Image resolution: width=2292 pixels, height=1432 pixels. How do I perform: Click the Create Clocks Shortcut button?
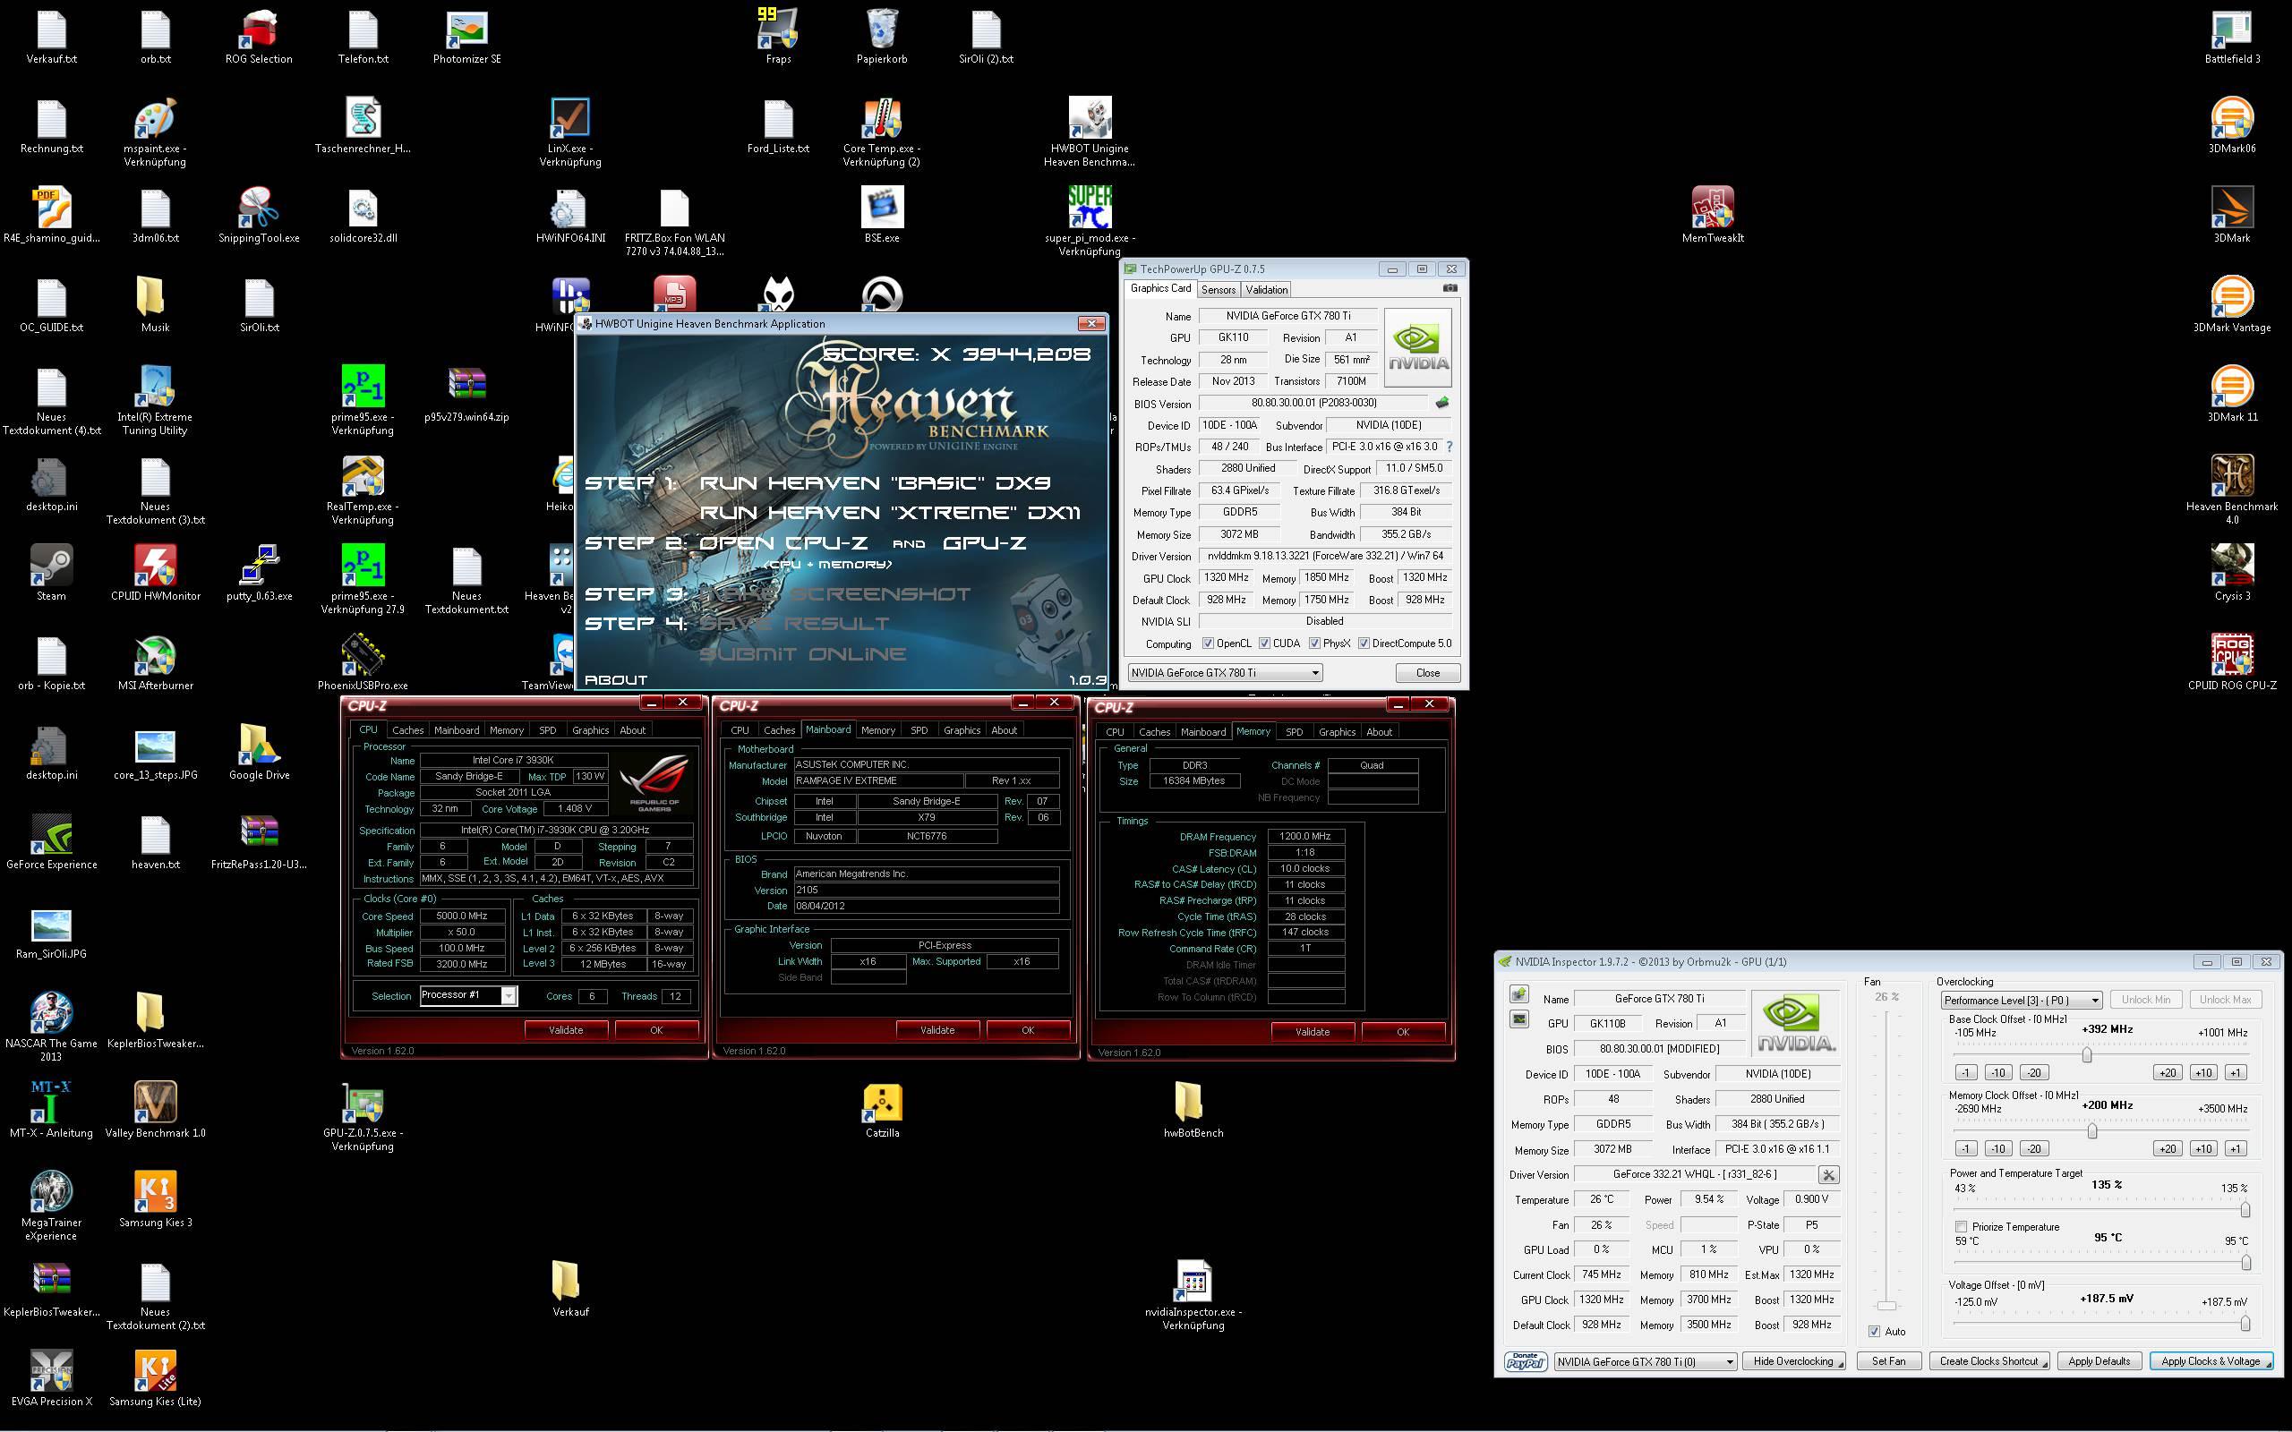point(1988,1362)
